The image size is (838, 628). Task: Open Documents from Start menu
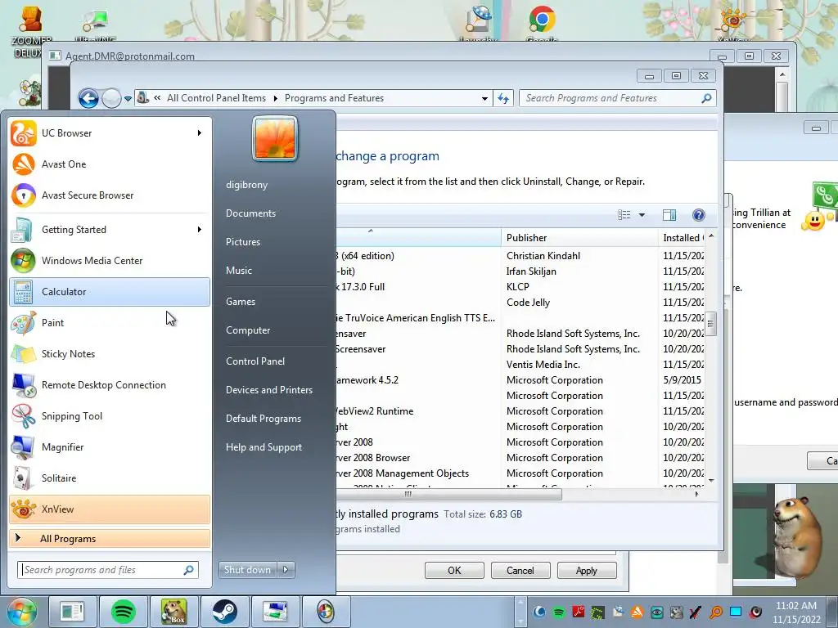click(x=250, y=213)
